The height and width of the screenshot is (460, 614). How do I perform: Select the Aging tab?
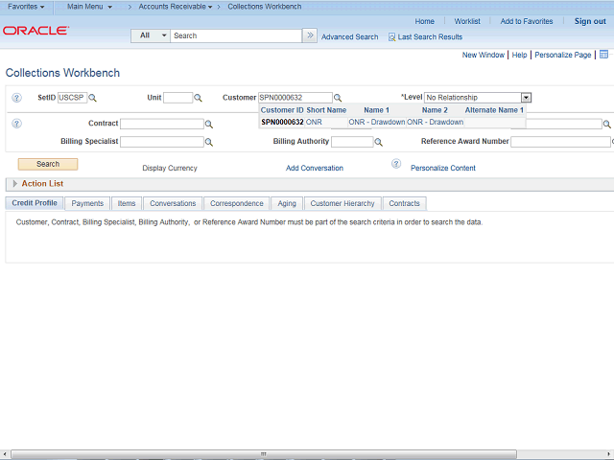coord(287,203)
